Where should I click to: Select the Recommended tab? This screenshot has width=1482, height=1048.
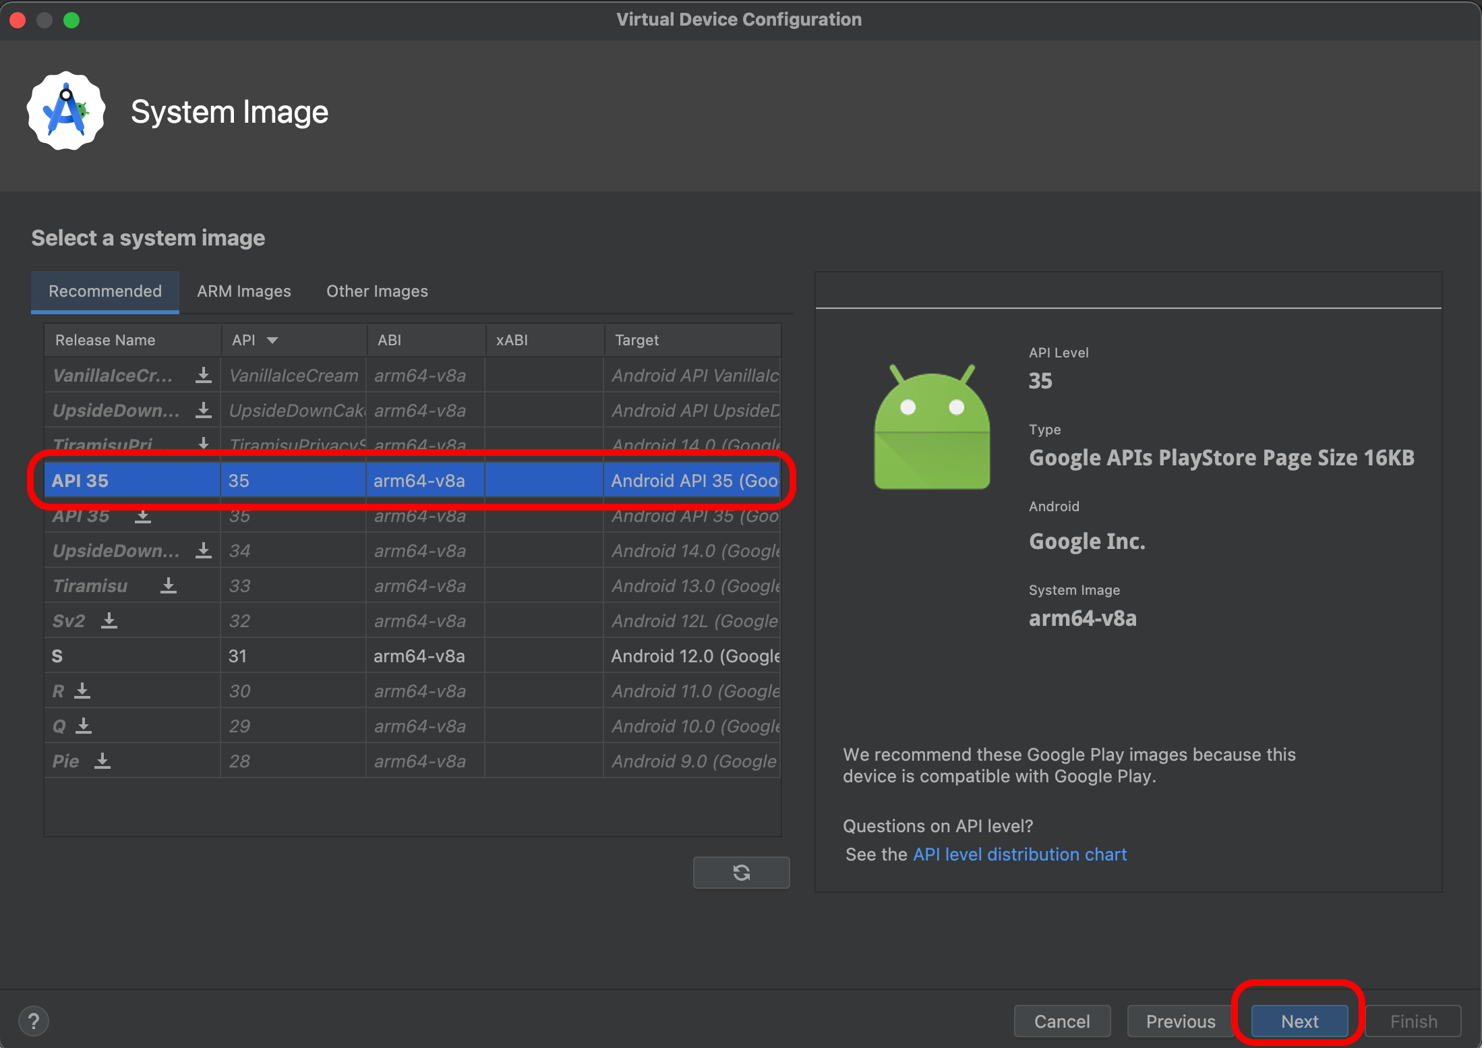coord(105,291)
